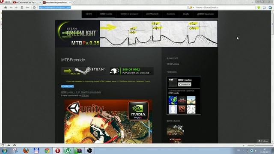Screen dimensions: 274x154
Task: Click the grey round toolbar extension icon
Action: coord(265,8)
